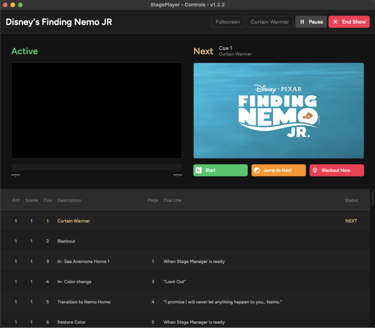
Task: Select the In- Color change cue
Action: point(185,282)
